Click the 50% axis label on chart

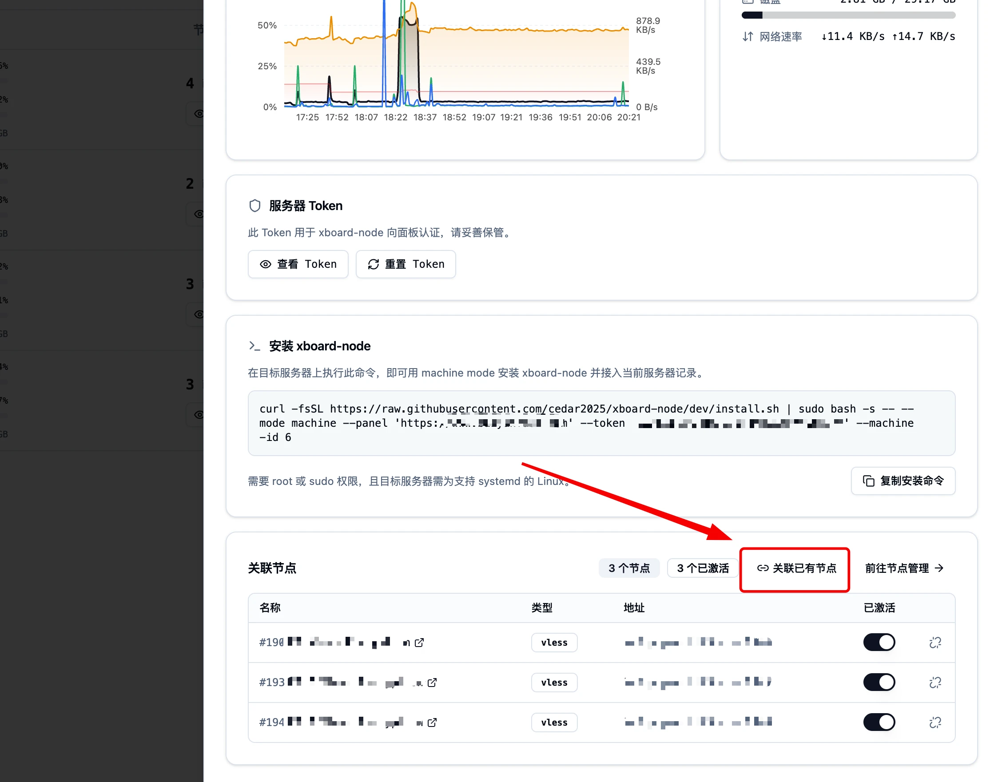[267, 25]
